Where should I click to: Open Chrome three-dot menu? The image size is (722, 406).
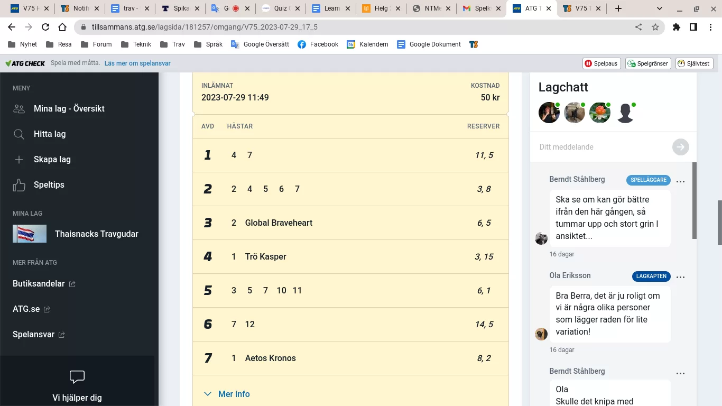click(x=710, y=27)
